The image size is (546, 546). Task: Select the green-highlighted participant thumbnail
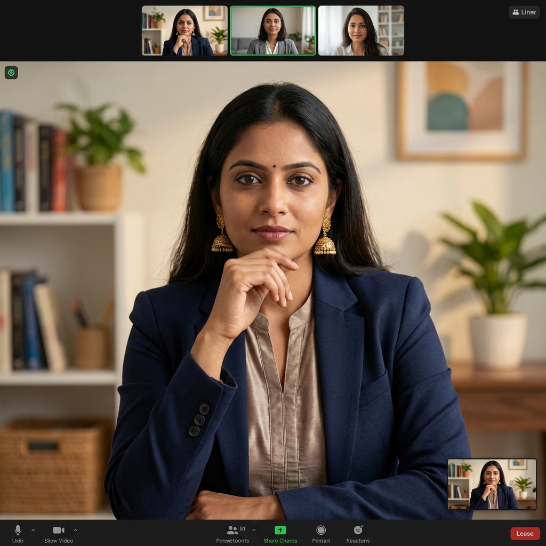coord(273,30)
